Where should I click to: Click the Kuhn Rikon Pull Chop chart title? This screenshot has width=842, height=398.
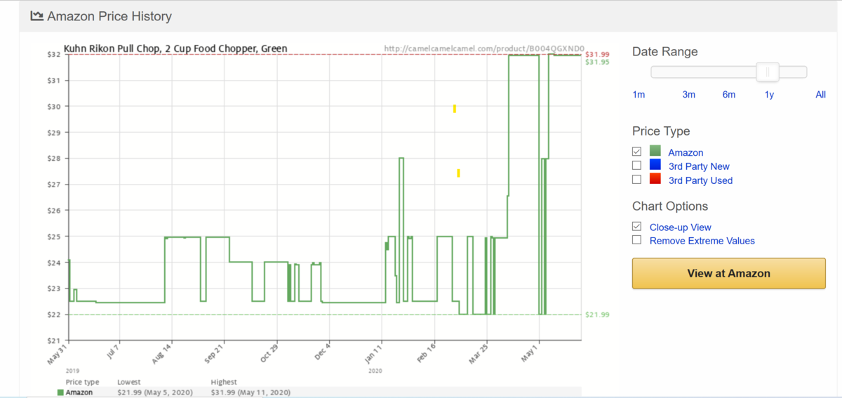[175, 48]
